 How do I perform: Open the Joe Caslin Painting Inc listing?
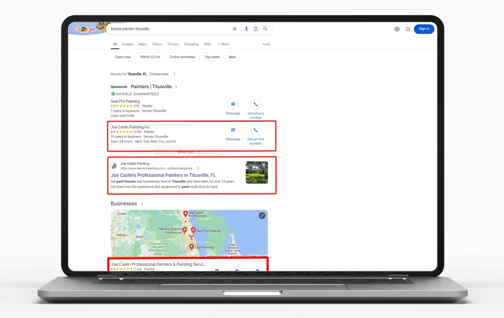130,127
